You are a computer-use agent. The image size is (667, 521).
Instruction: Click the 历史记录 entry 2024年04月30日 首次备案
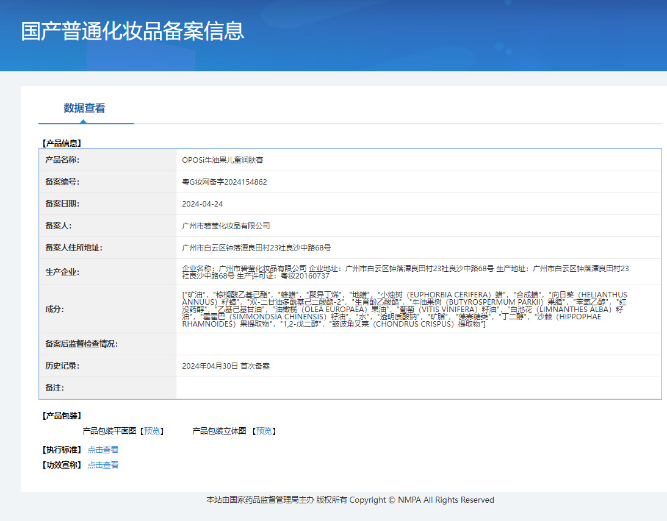pos(226,366)
